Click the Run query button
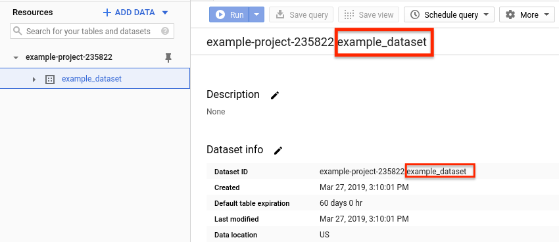The width and height of the screenshot is (559, 242). [x=230, y=14]
